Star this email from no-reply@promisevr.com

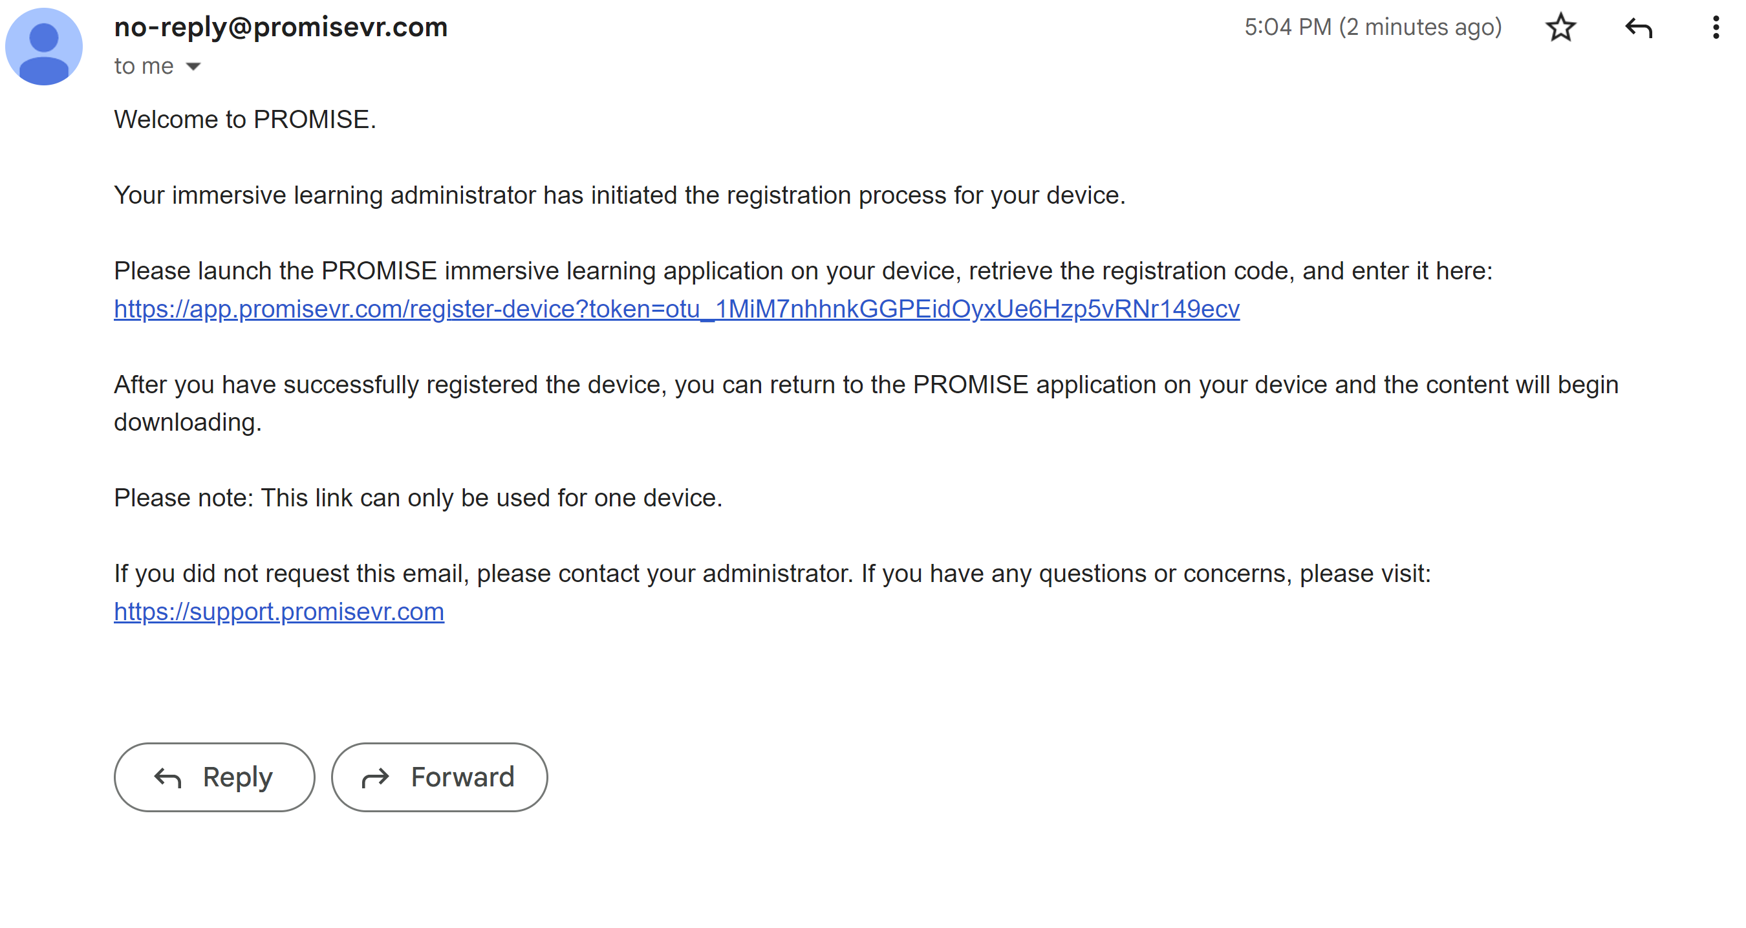(x=1560, y=28)
